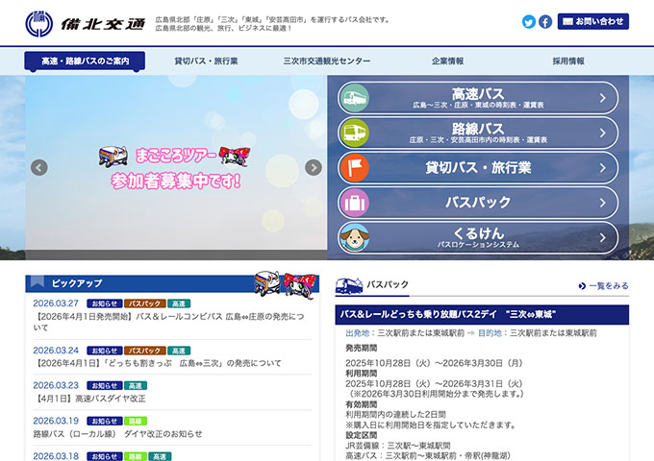
Task: Show the next slide with right arrow
Action: (314, 167)
